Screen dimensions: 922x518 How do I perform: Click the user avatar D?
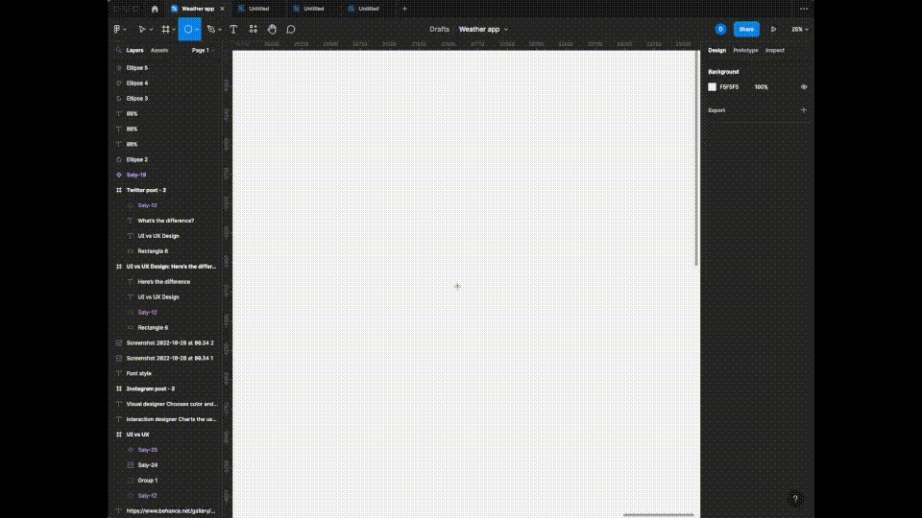coord(720,30)
